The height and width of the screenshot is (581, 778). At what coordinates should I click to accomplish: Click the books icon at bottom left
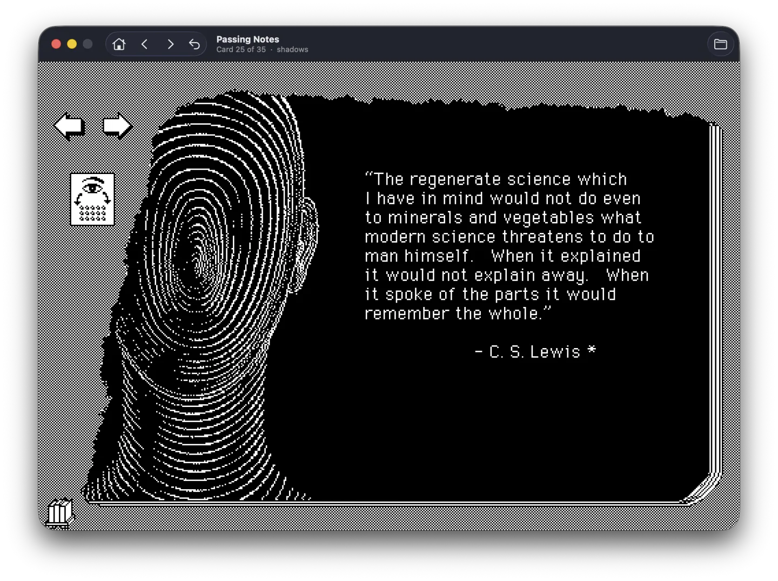(59, 512)
